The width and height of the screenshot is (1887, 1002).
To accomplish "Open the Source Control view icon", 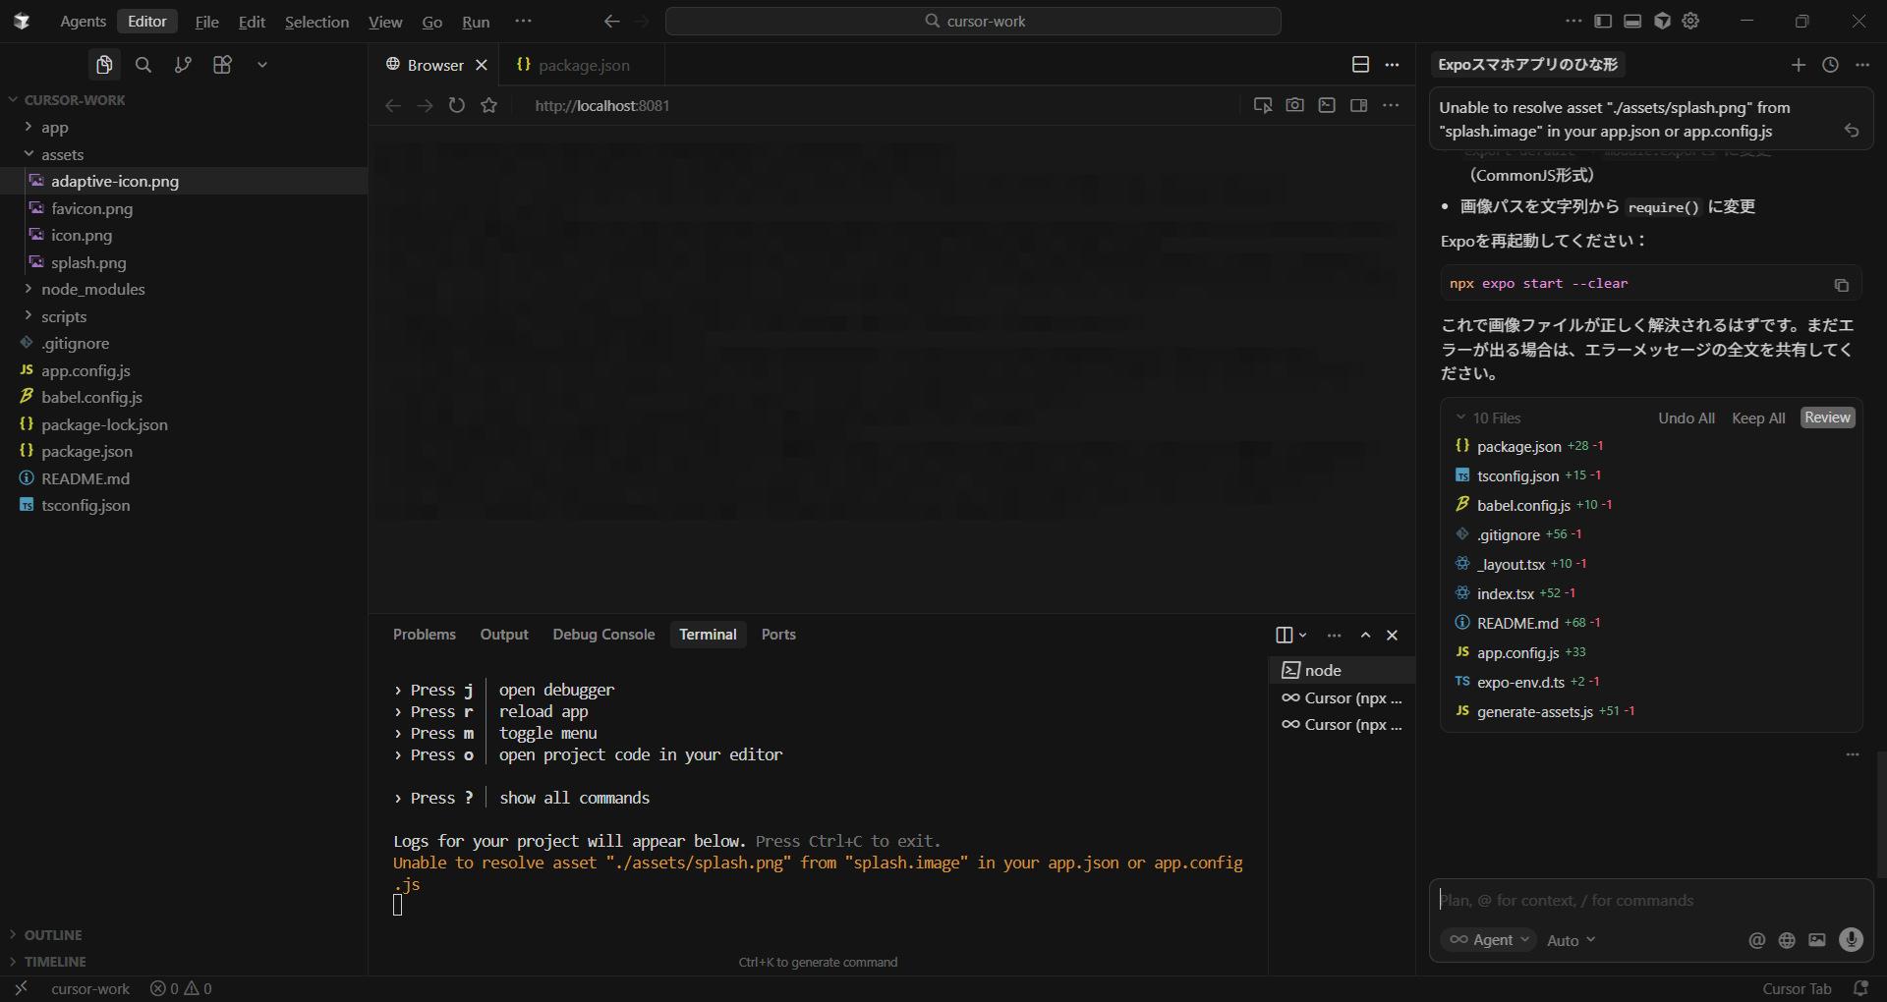I will point(183,65).
